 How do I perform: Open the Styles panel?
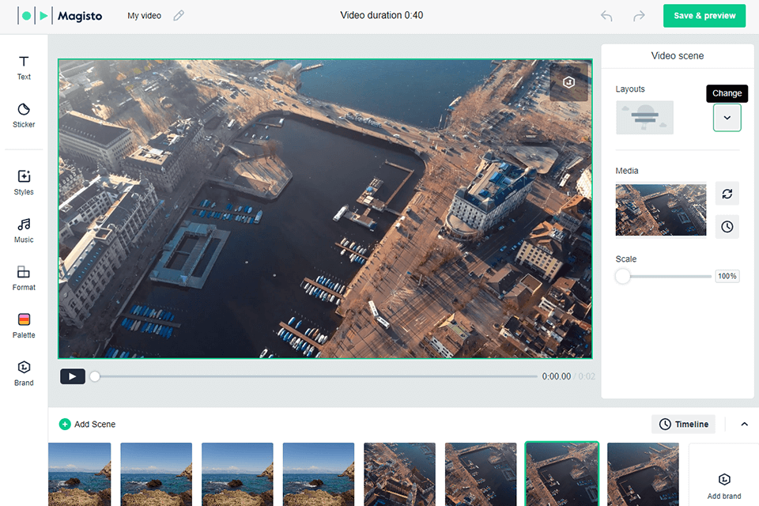point(24,183)
